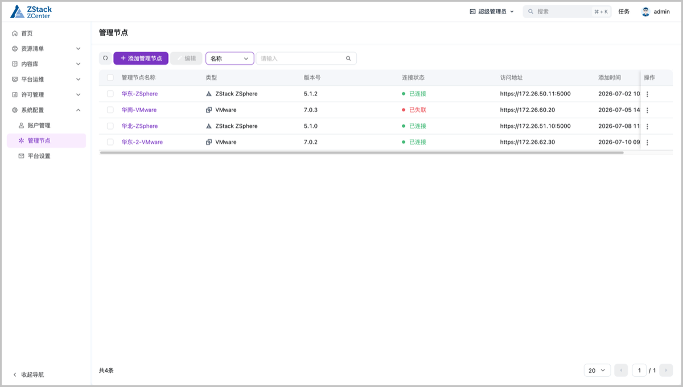683x387 pixels.
Task: Click the ZSphere type icon in 华东-ZSphere row
Action: click(209, 94)
